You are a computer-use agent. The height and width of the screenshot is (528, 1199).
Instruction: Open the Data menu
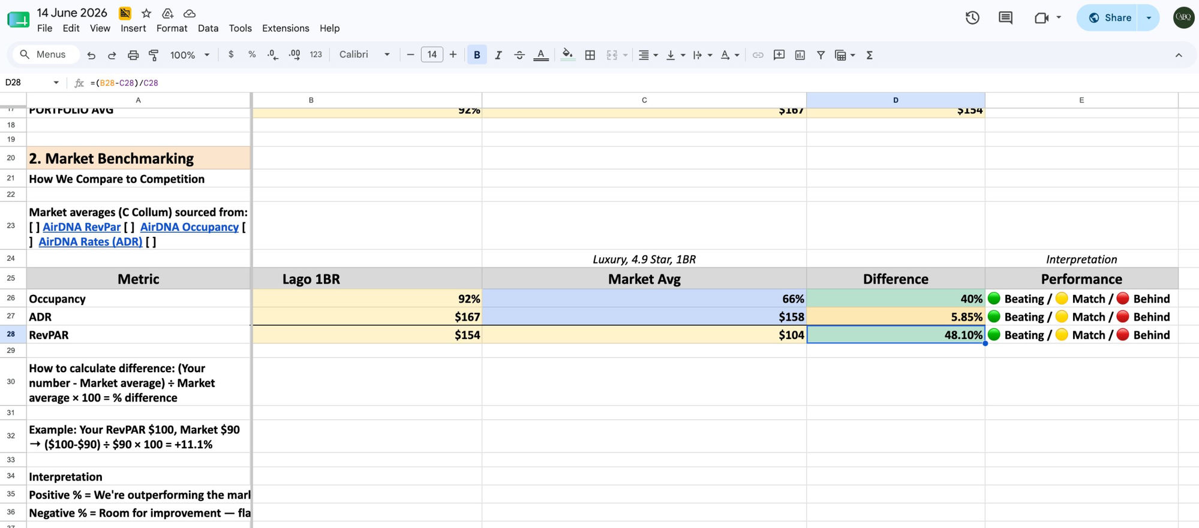tap(208, 28)
